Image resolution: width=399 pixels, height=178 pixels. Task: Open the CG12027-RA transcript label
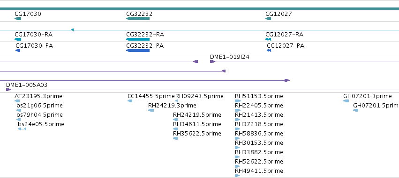(285, 35)
